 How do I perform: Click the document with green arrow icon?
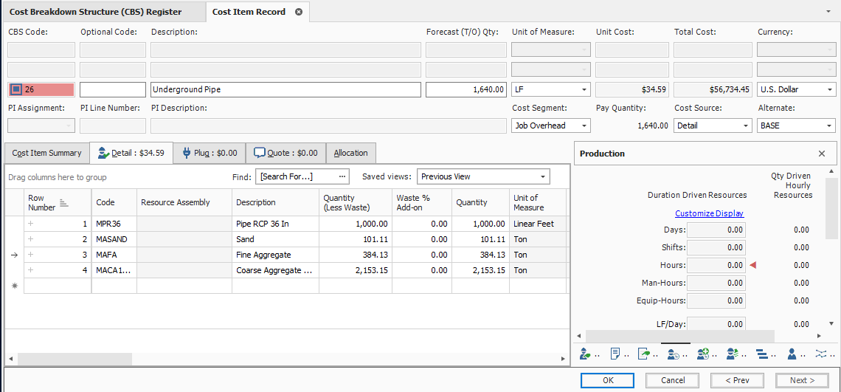(x=644, y=354)
